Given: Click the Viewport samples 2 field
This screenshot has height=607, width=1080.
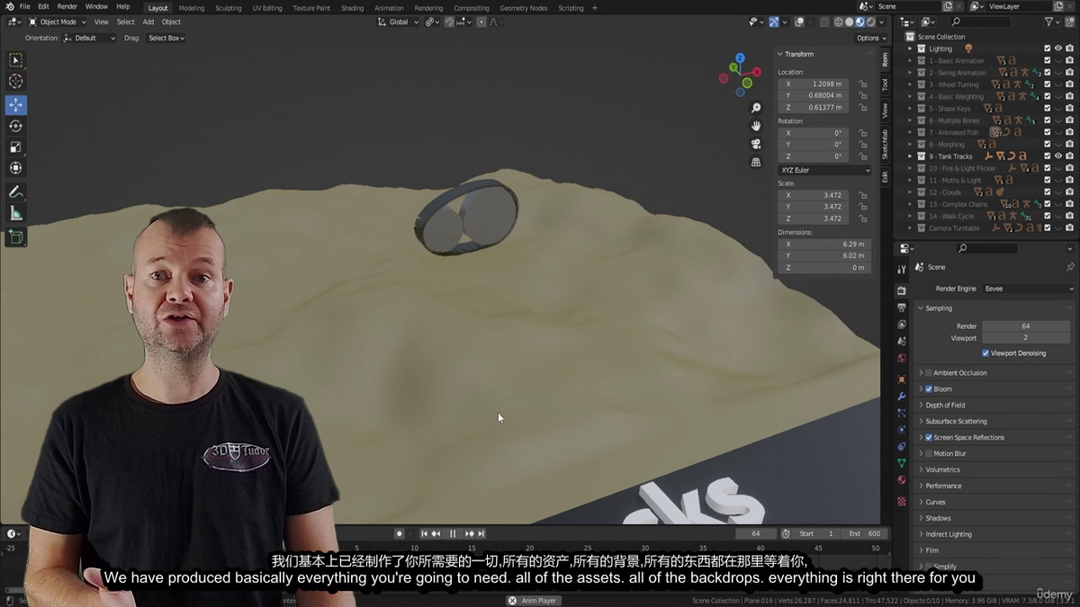Looking at the screenshot, I should click(1026, 338).
